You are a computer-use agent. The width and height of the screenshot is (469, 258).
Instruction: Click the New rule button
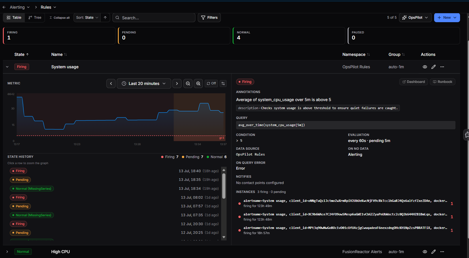click(x=447, y=18)
